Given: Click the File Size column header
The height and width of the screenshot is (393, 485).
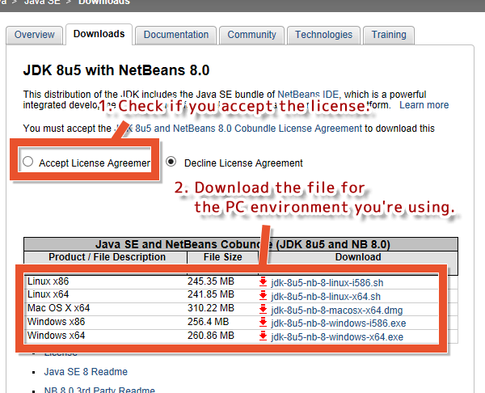Looking at the screenshot, I should [x=223, y=257].
